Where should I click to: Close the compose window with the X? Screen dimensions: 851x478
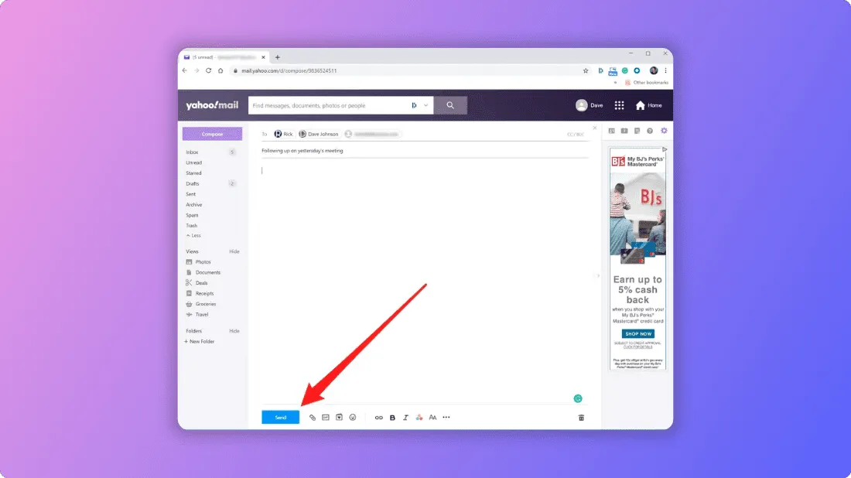click(595, 128)
